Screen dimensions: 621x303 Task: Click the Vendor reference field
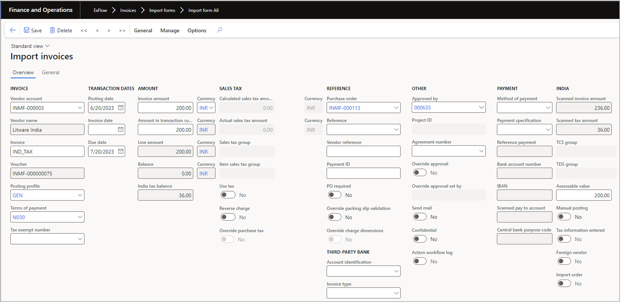coord(363,151)
